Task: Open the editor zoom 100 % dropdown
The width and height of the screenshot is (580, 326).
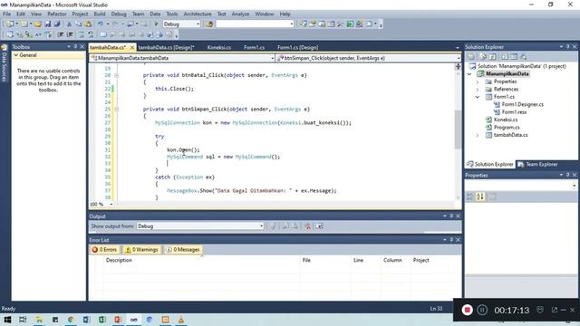Action: tap(111, 205)
